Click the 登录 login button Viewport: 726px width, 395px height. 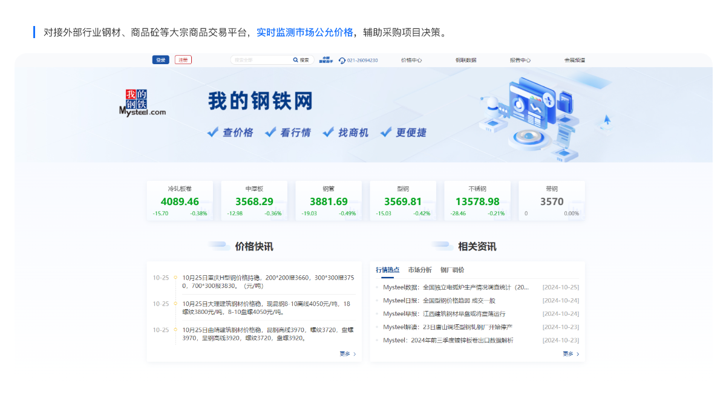point(161,60)
